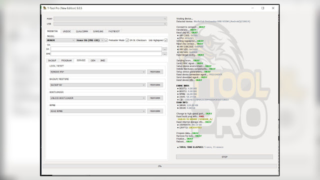Click the 'Remove frp lock... OKAY' line
This screenshot has height=180, width=320.
189,136
